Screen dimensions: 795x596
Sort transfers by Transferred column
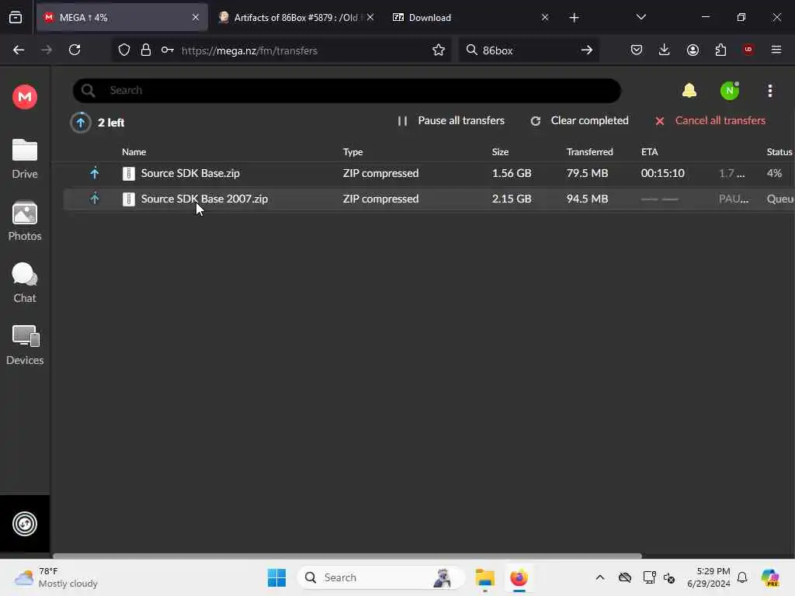point(590,151)
